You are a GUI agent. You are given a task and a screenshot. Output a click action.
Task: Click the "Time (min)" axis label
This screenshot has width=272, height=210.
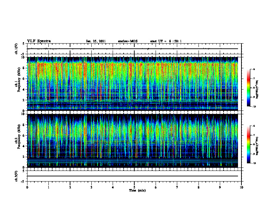pyautogui.click(x=137, y=190)
